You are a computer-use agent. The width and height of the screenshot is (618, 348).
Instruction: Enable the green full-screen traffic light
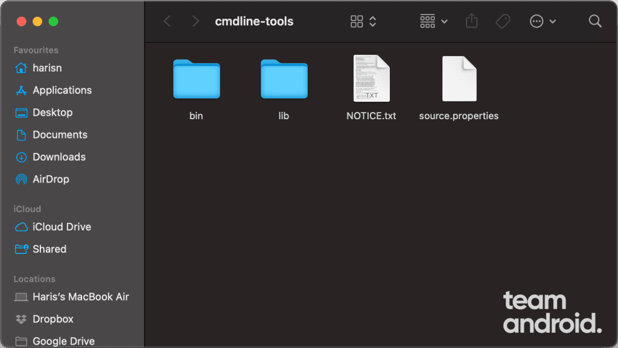53,21
